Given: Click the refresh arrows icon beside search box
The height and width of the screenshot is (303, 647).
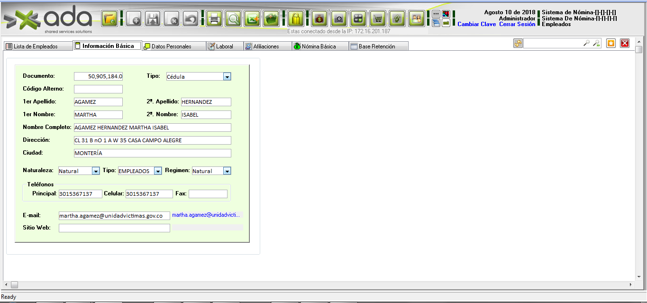Looking at the screenshot, I should coord(518,44).
